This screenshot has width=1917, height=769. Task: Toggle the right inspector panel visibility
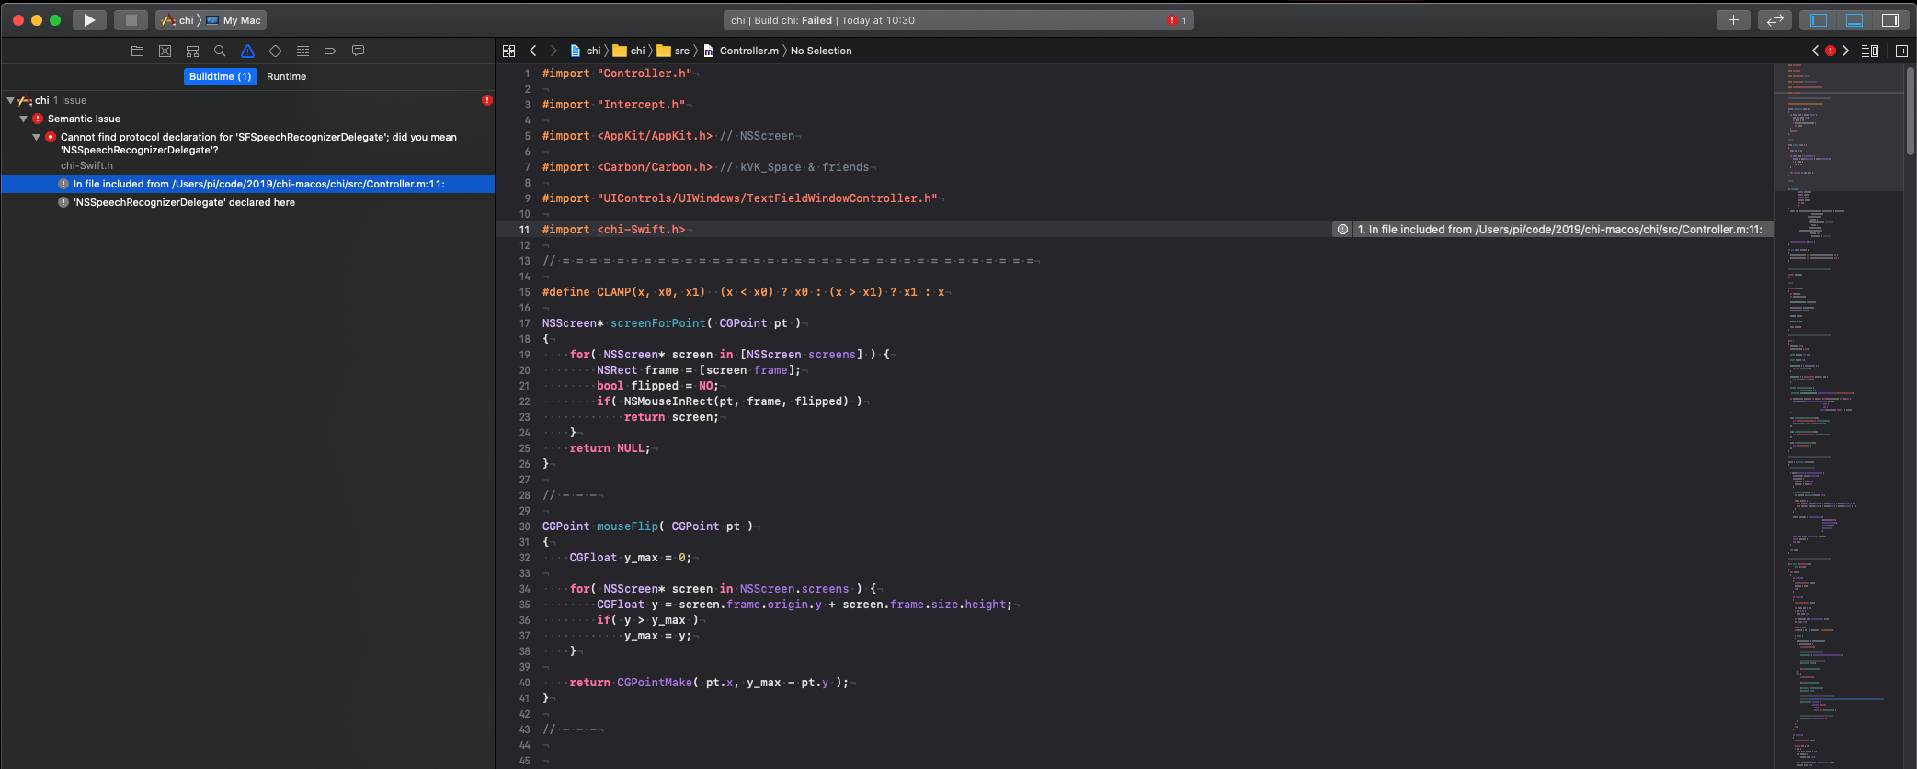[x=1890, y=20]
